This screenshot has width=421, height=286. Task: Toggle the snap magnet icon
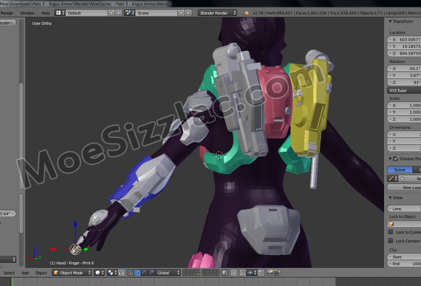242,273
